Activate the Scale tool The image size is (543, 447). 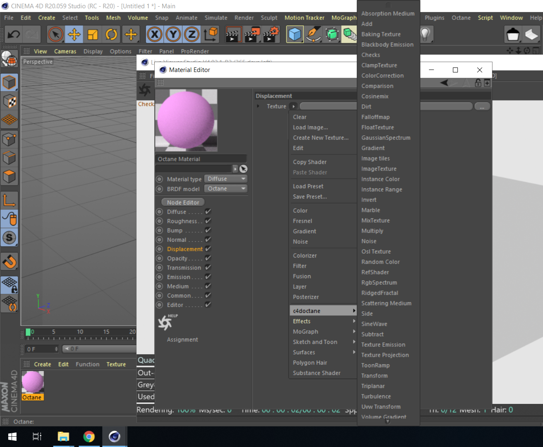(93, 34)
